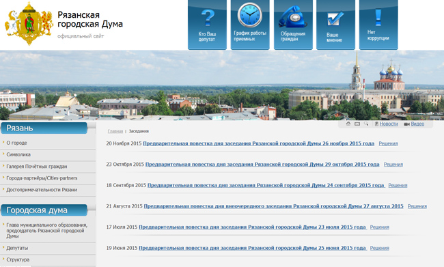Open agenda for 24 сентября 2015 meeting
Viewport: 444px width, 267px height.
click(x=266, y=186)
